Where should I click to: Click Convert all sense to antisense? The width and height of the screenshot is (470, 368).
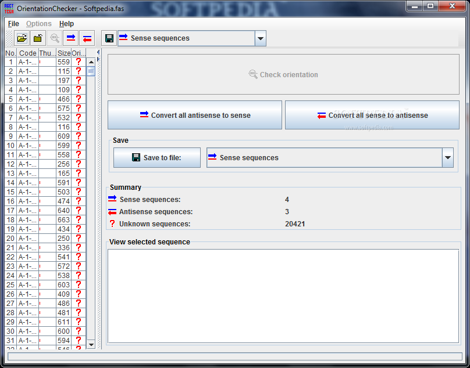coord(372,115)
